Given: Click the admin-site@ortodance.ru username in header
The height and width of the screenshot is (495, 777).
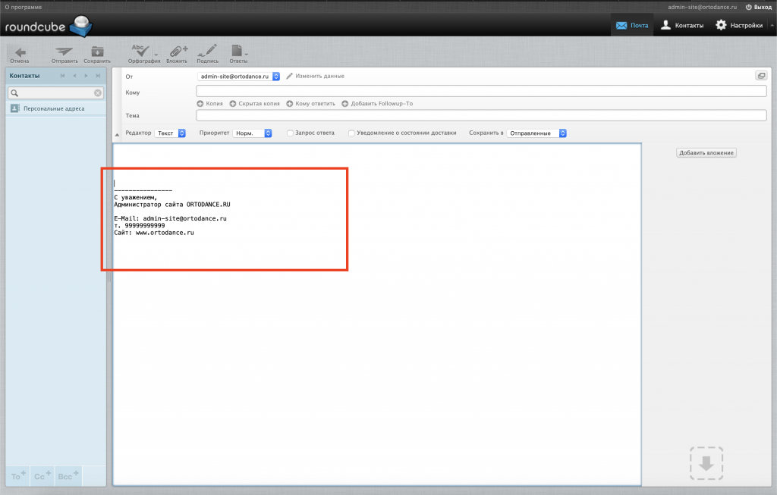Looking at the screenshot, I should (702, 7).
